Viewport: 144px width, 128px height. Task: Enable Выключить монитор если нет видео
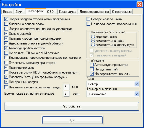6,87
